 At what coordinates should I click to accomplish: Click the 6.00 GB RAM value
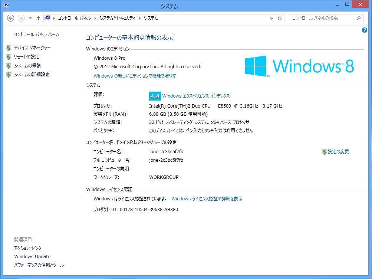[178, 114]
